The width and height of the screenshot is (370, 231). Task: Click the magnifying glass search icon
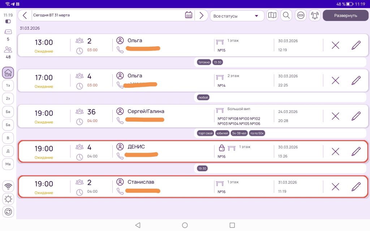[286, 16]
